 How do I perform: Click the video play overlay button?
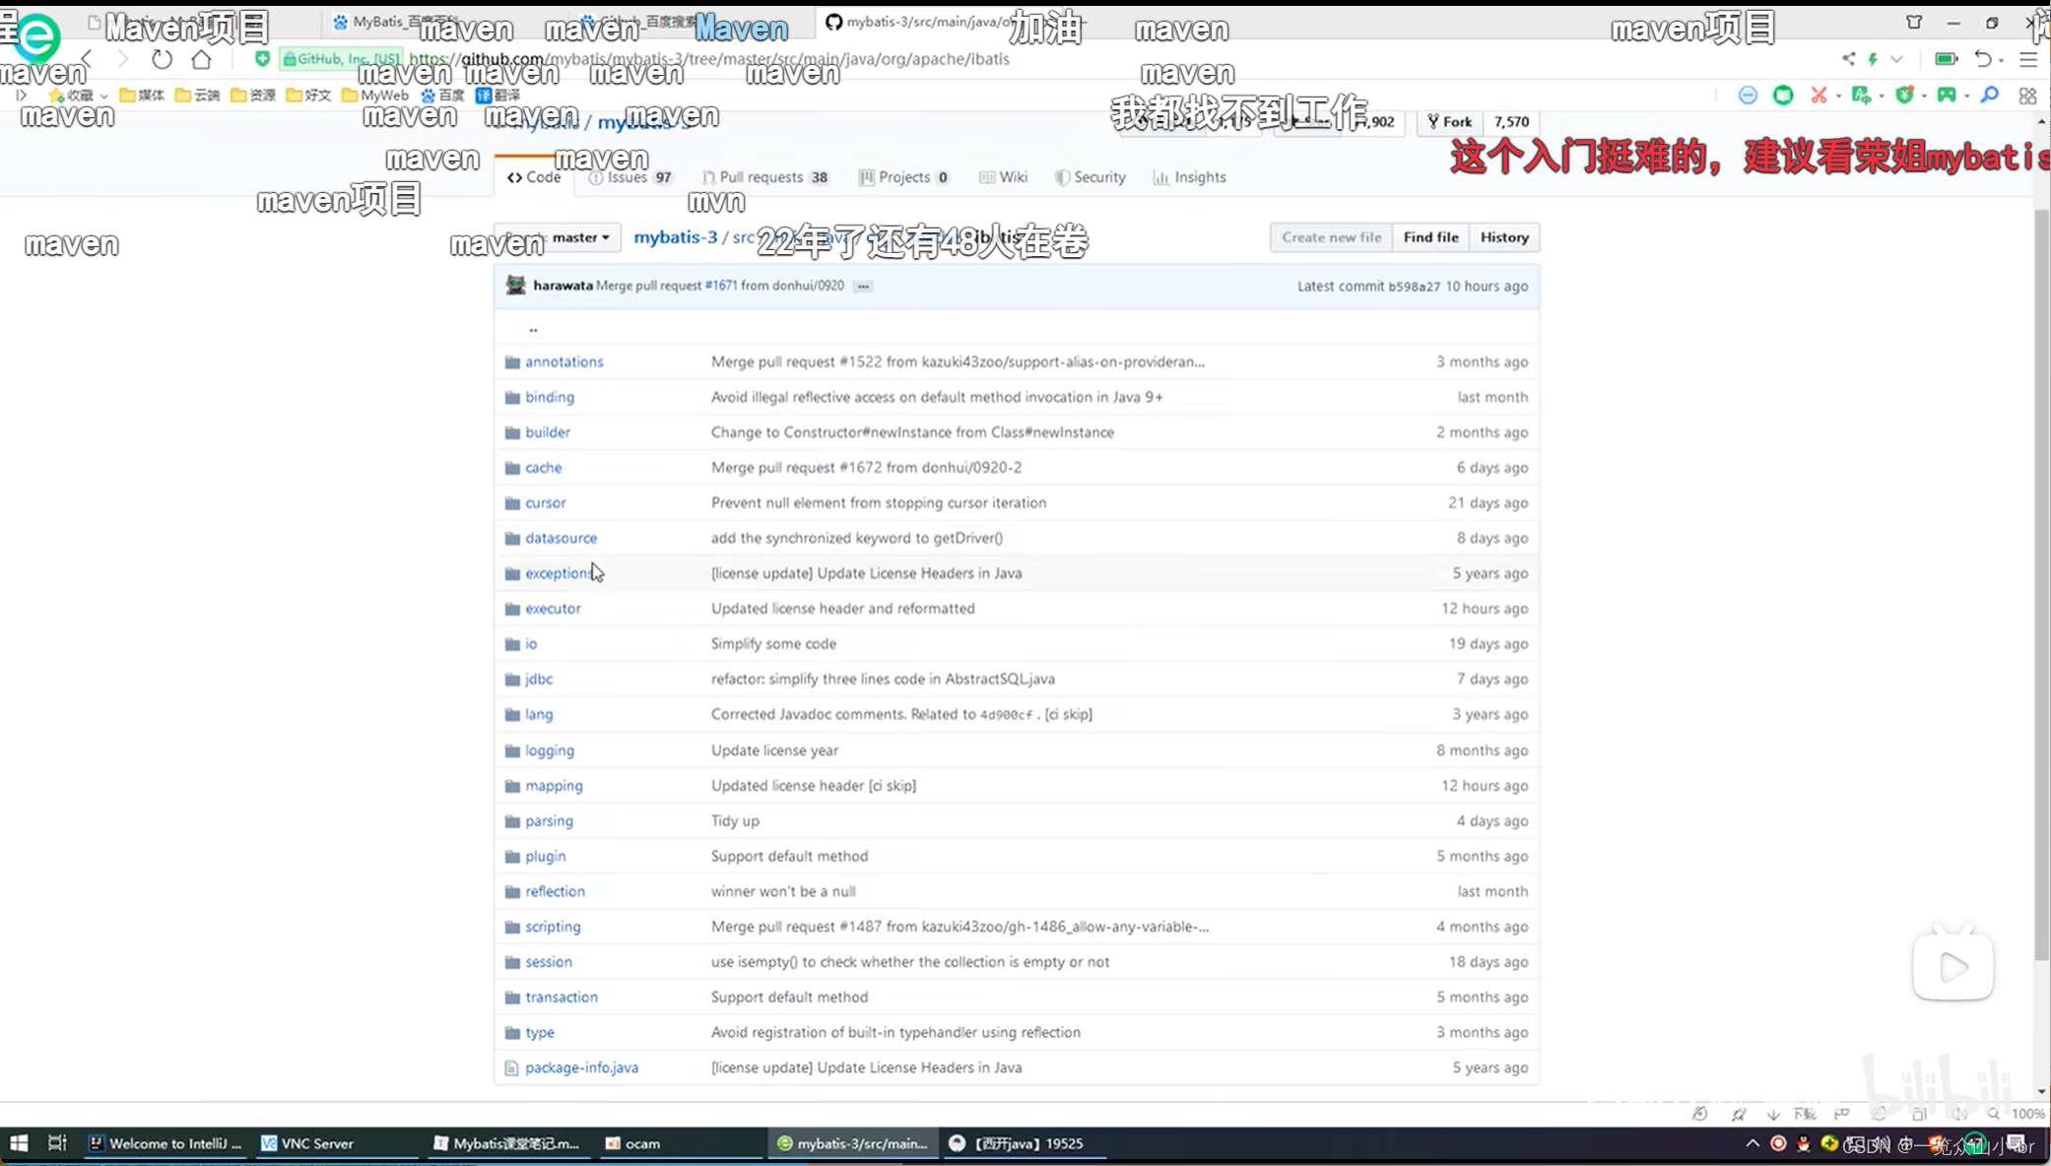pyautogui.click(x=1952, y=967)
